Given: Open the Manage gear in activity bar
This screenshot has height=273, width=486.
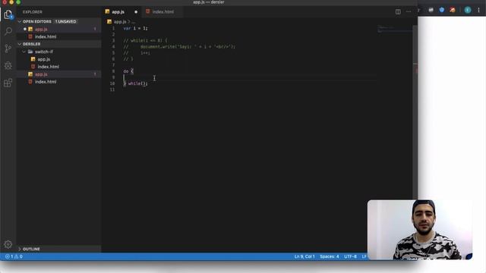Looking at the screenshot, I should pos(8,244).
